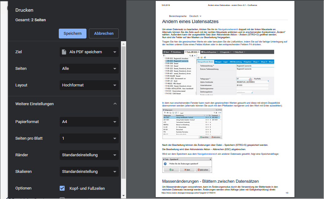Cancel printing with the Abbrechen button
324x199 pixels.
(x=104, y=34)
